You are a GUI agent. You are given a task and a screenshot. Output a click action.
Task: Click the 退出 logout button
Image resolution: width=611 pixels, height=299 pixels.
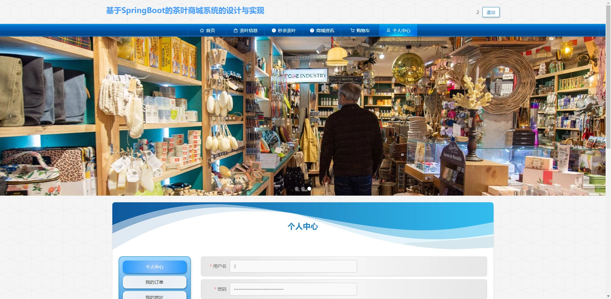click(x=490, y=12)
